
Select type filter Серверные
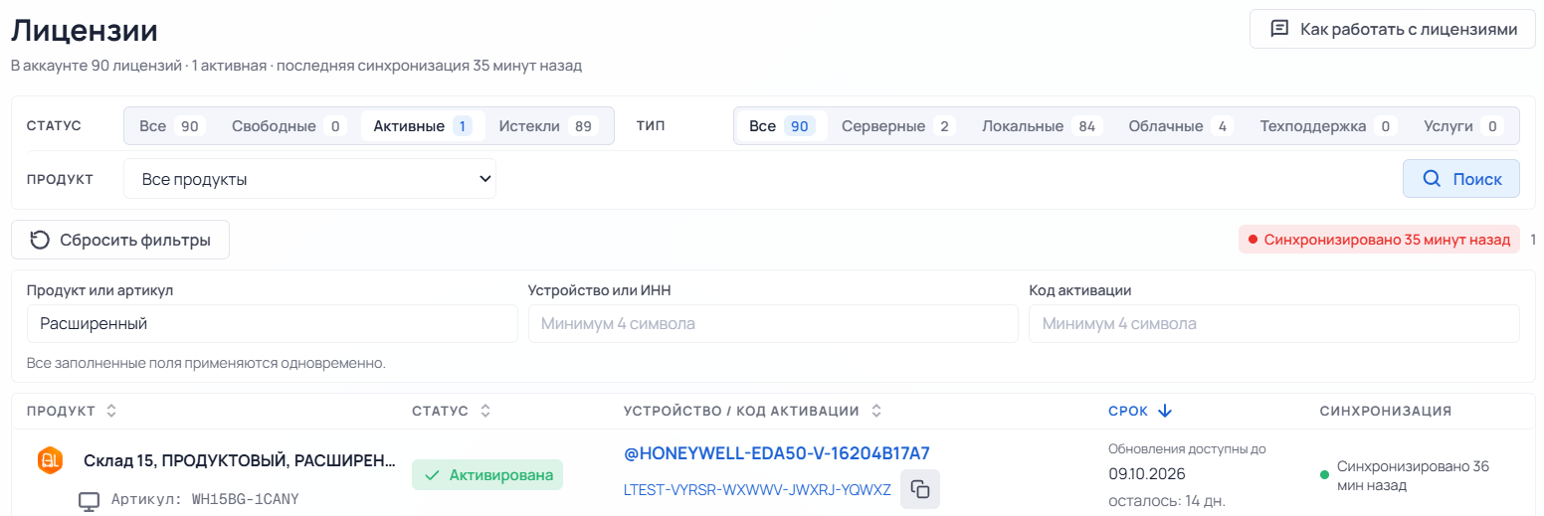click(898, 126)
